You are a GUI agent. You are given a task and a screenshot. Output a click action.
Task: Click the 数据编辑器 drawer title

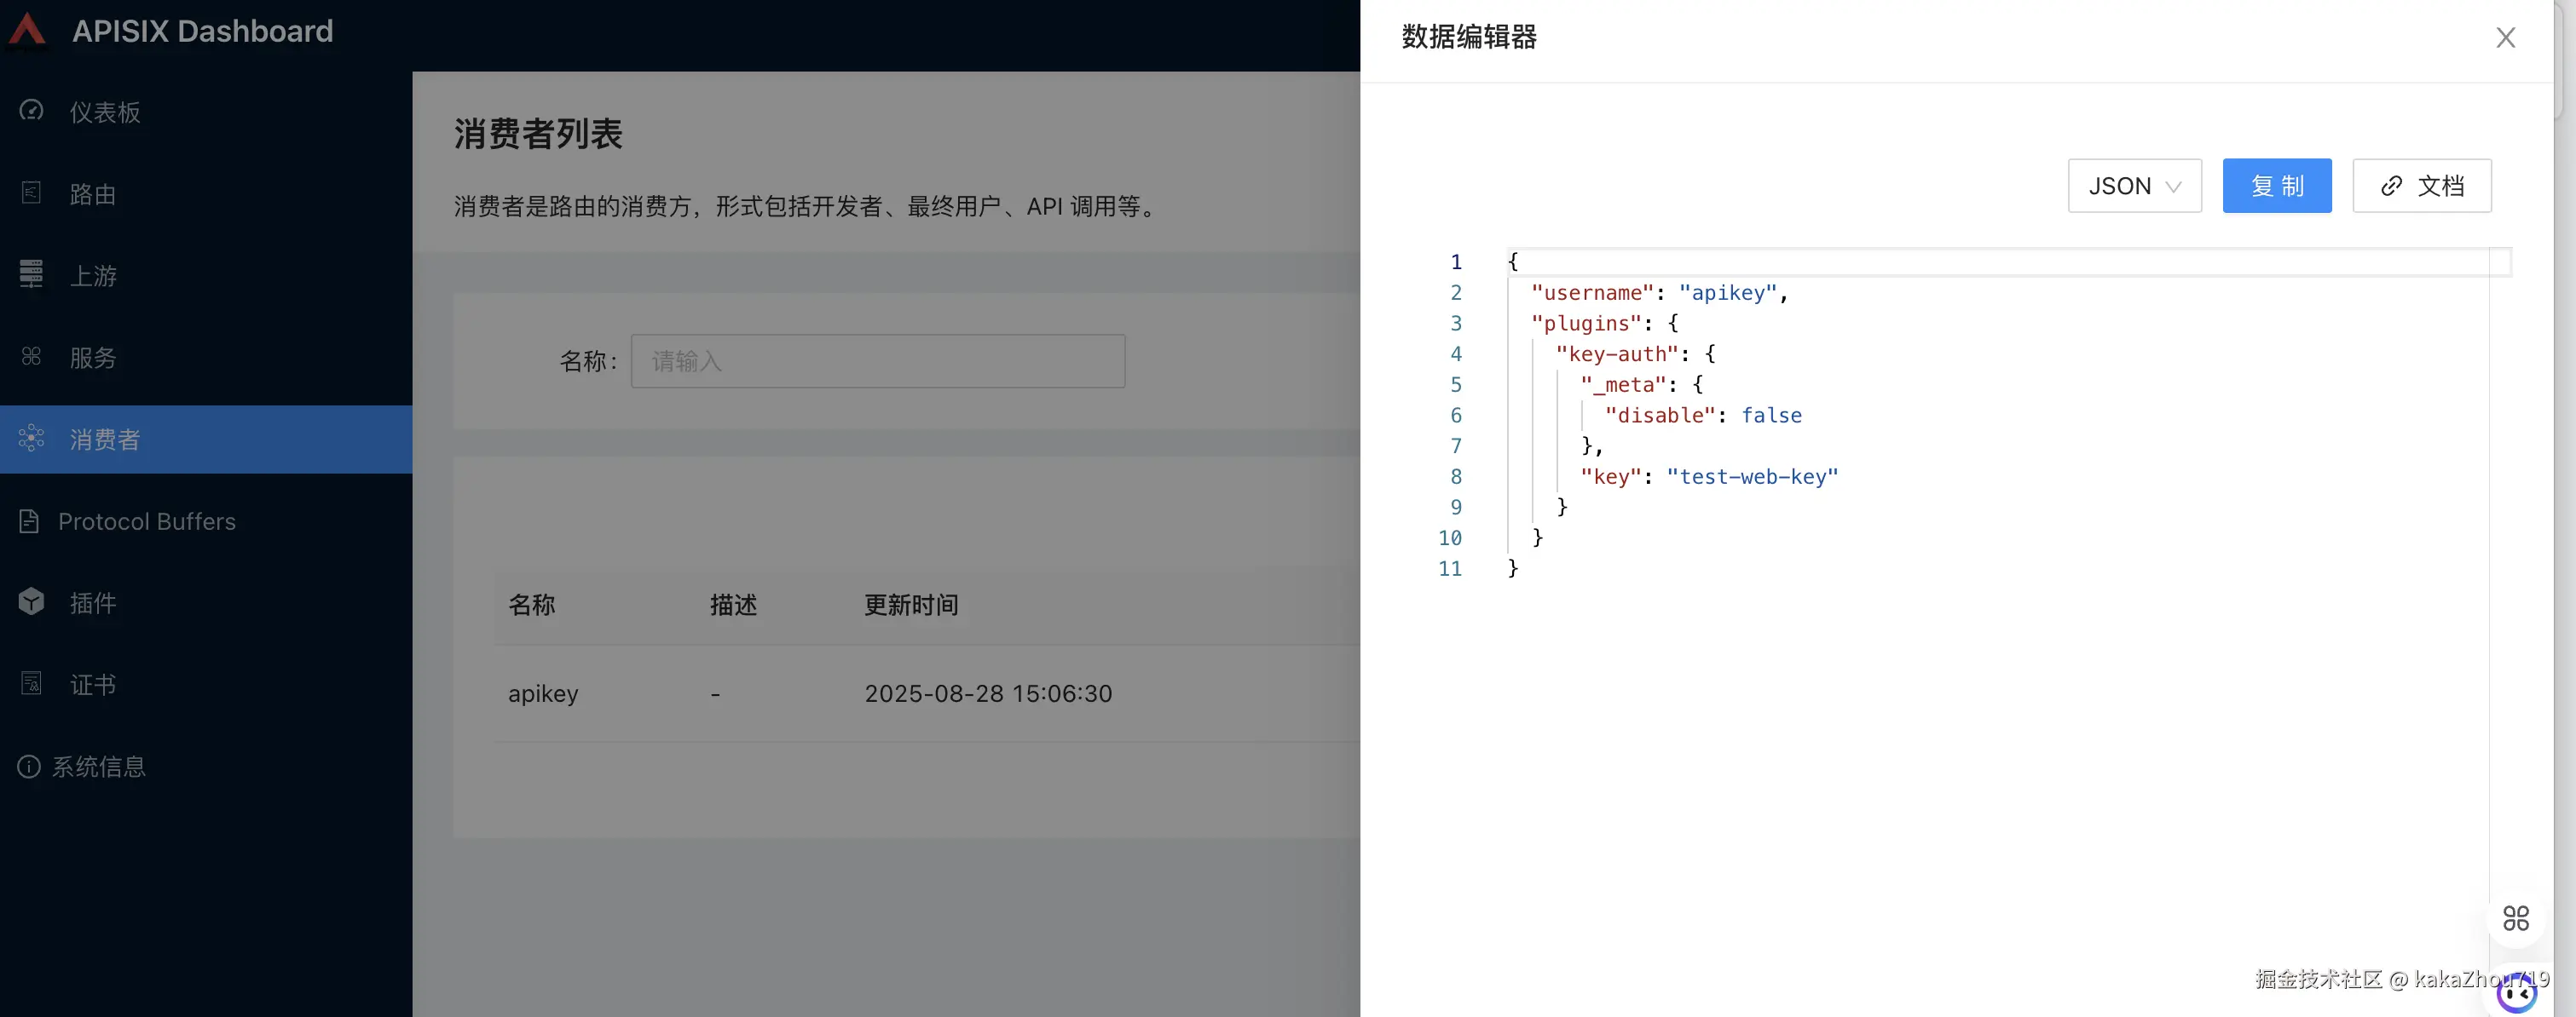click(x=1469, y=38)
